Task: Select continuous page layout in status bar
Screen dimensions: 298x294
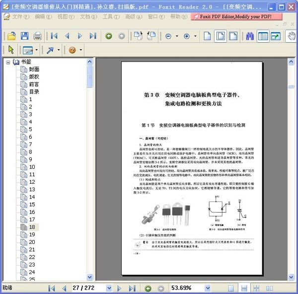Action: click(244, 289)
